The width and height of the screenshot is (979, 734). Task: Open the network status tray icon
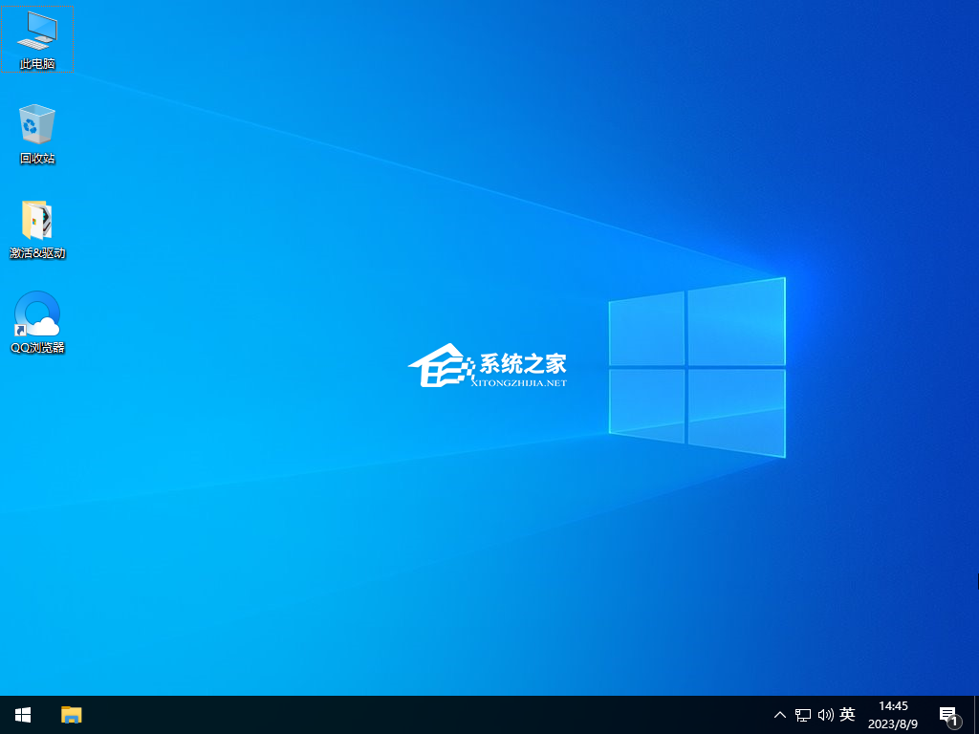click(x=803, y=715)
